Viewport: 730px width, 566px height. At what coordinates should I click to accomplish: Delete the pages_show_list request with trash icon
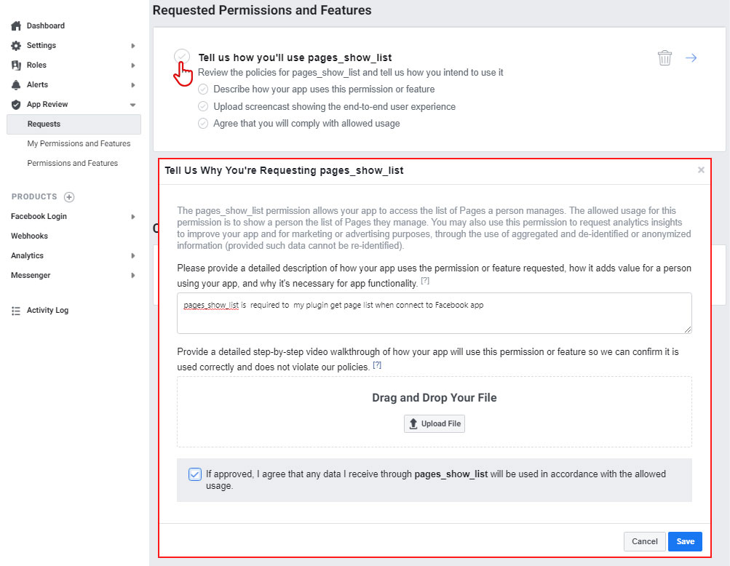click(x=664, y=57)
